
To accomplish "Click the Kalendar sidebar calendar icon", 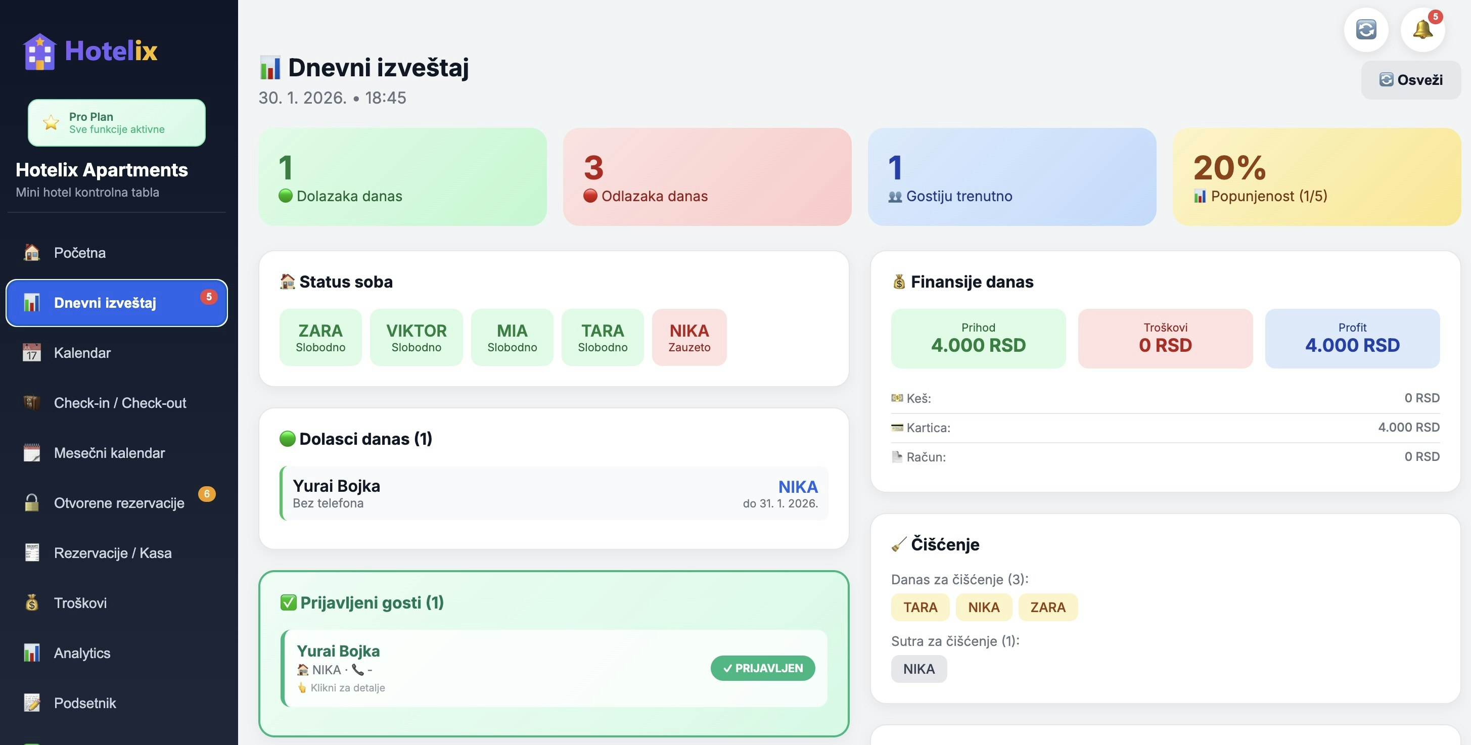I will pyautogui.click(x=32, y=353).
